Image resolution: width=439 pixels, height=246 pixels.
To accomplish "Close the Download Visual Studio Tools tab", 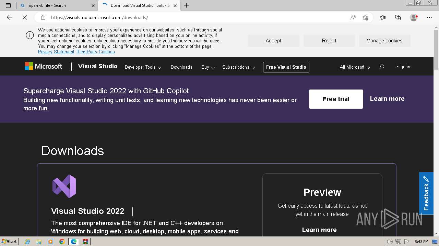I will [x=175, y=5].
